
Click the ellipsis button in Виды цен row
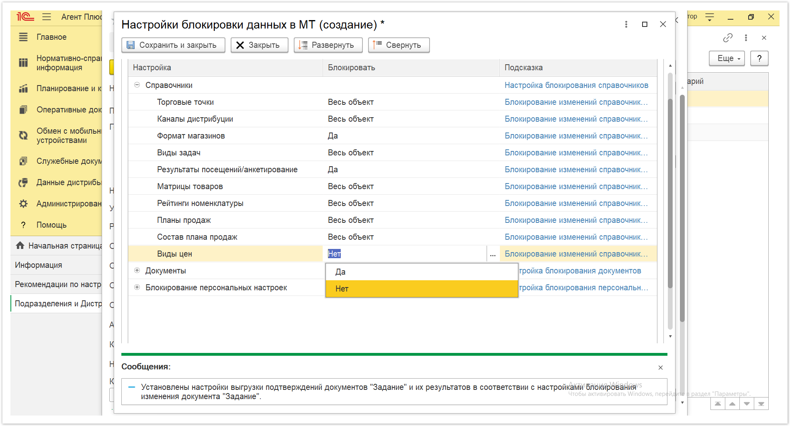[493, 254]
